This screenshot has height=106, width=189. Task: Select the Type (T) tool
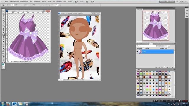coord(3,47)
